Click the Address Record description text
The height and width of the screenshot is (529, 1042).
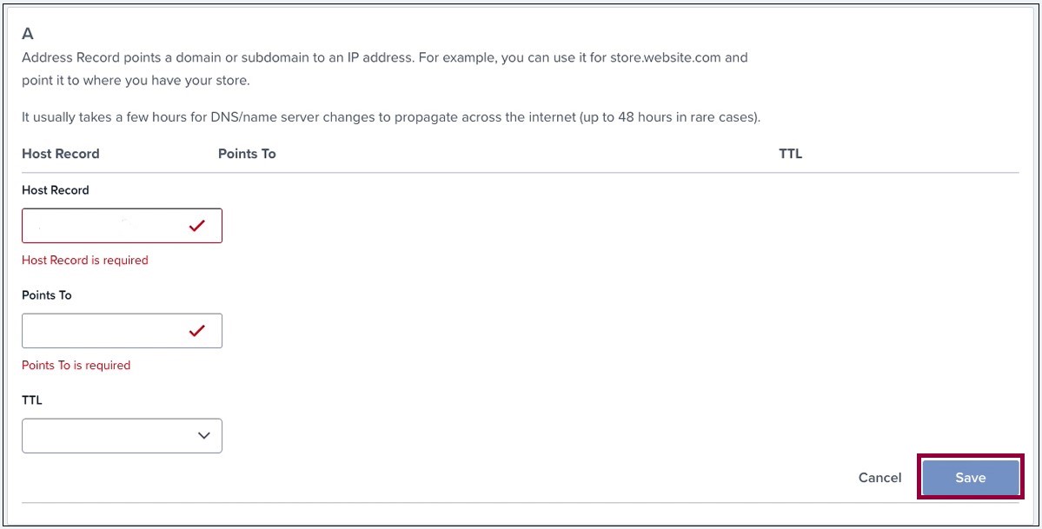(385, 69)
